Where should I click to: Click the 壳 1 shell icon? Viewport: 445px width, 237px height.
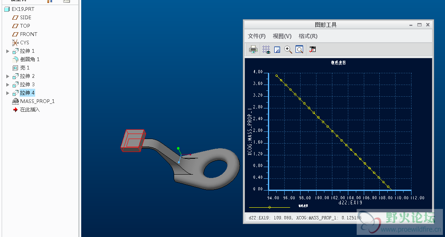point(15,68)
